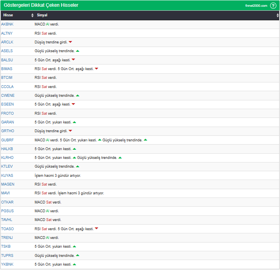The height and width of the screenshot is (270, 280).
Task: Click the green up arrow in CWENE row
Action: click(x=78, y=96)
